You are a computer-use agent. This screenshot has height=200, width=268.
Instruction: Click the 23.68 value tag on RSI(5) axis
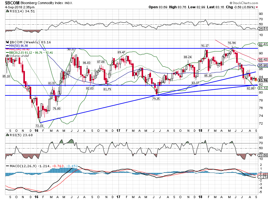[263, 155]
